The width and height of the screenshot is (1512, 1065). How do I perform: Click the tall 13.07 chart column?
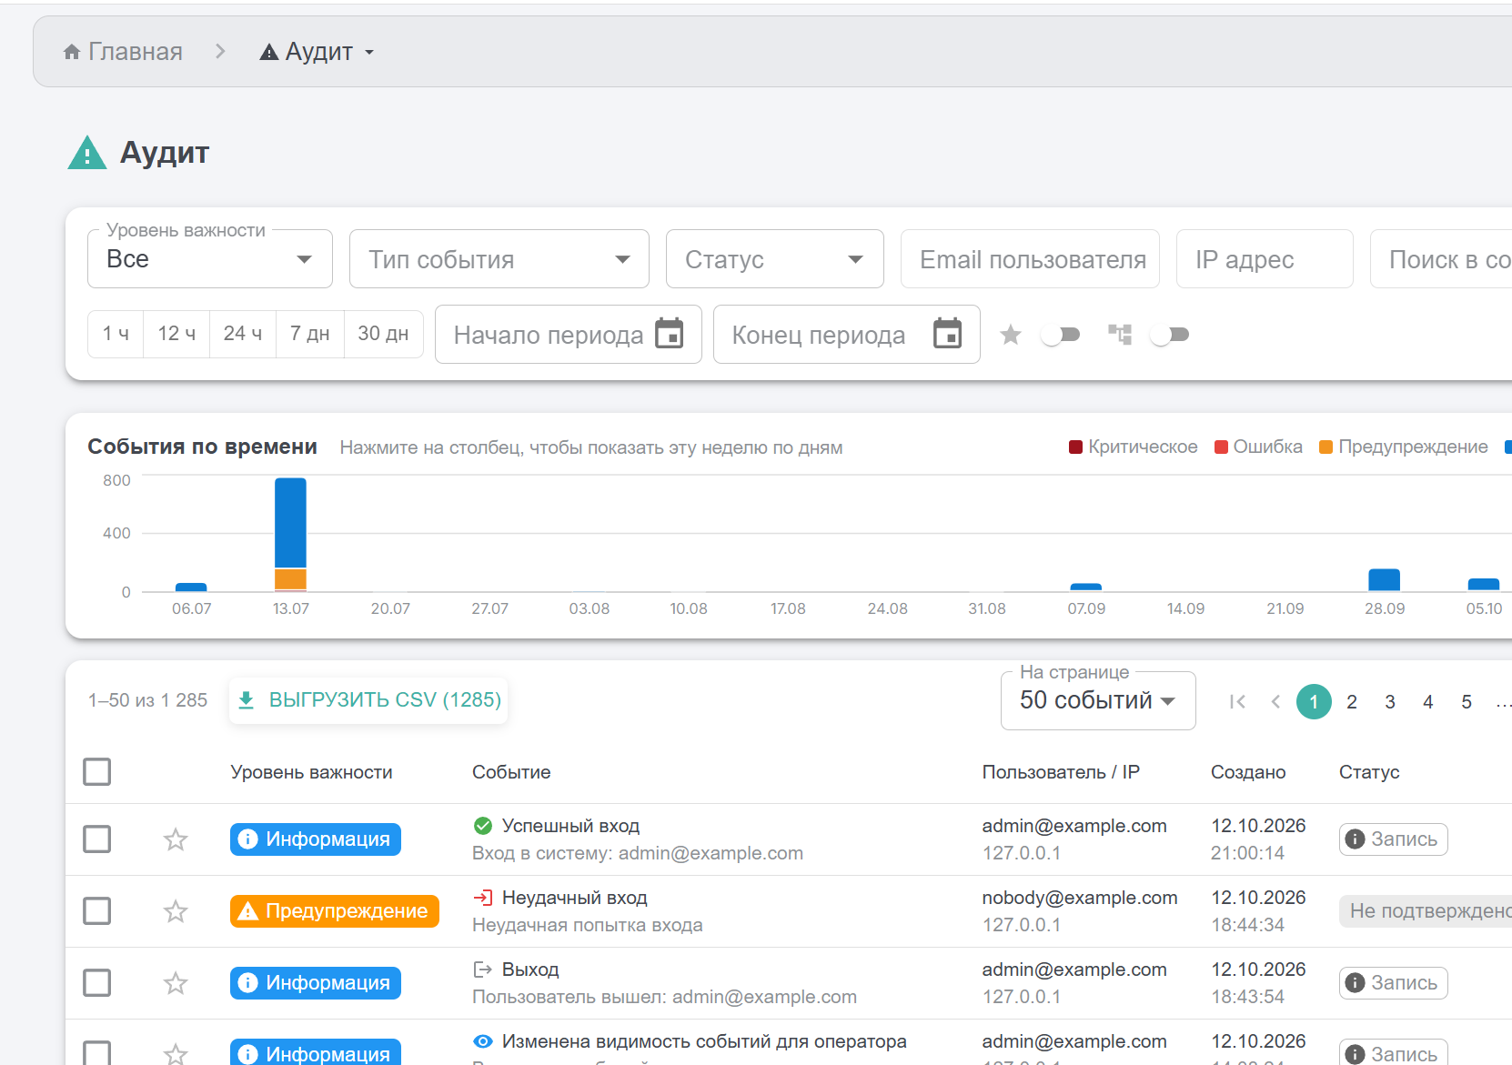pyautogui.click(x=291, y=535)
